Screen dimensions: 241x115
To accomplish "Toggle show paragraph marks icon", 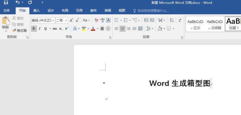I will (180, 20).
